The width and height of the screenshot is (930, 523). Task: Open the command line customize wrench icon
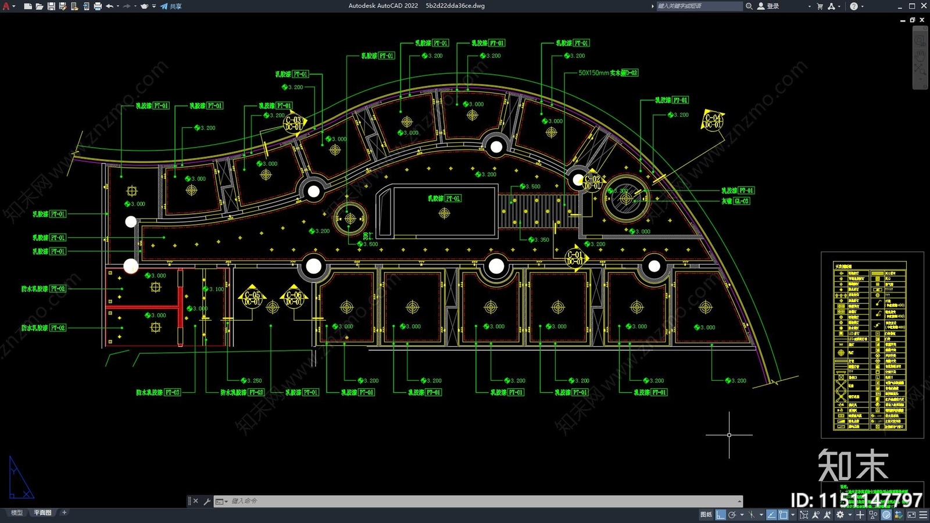click(x=207, y=501)
